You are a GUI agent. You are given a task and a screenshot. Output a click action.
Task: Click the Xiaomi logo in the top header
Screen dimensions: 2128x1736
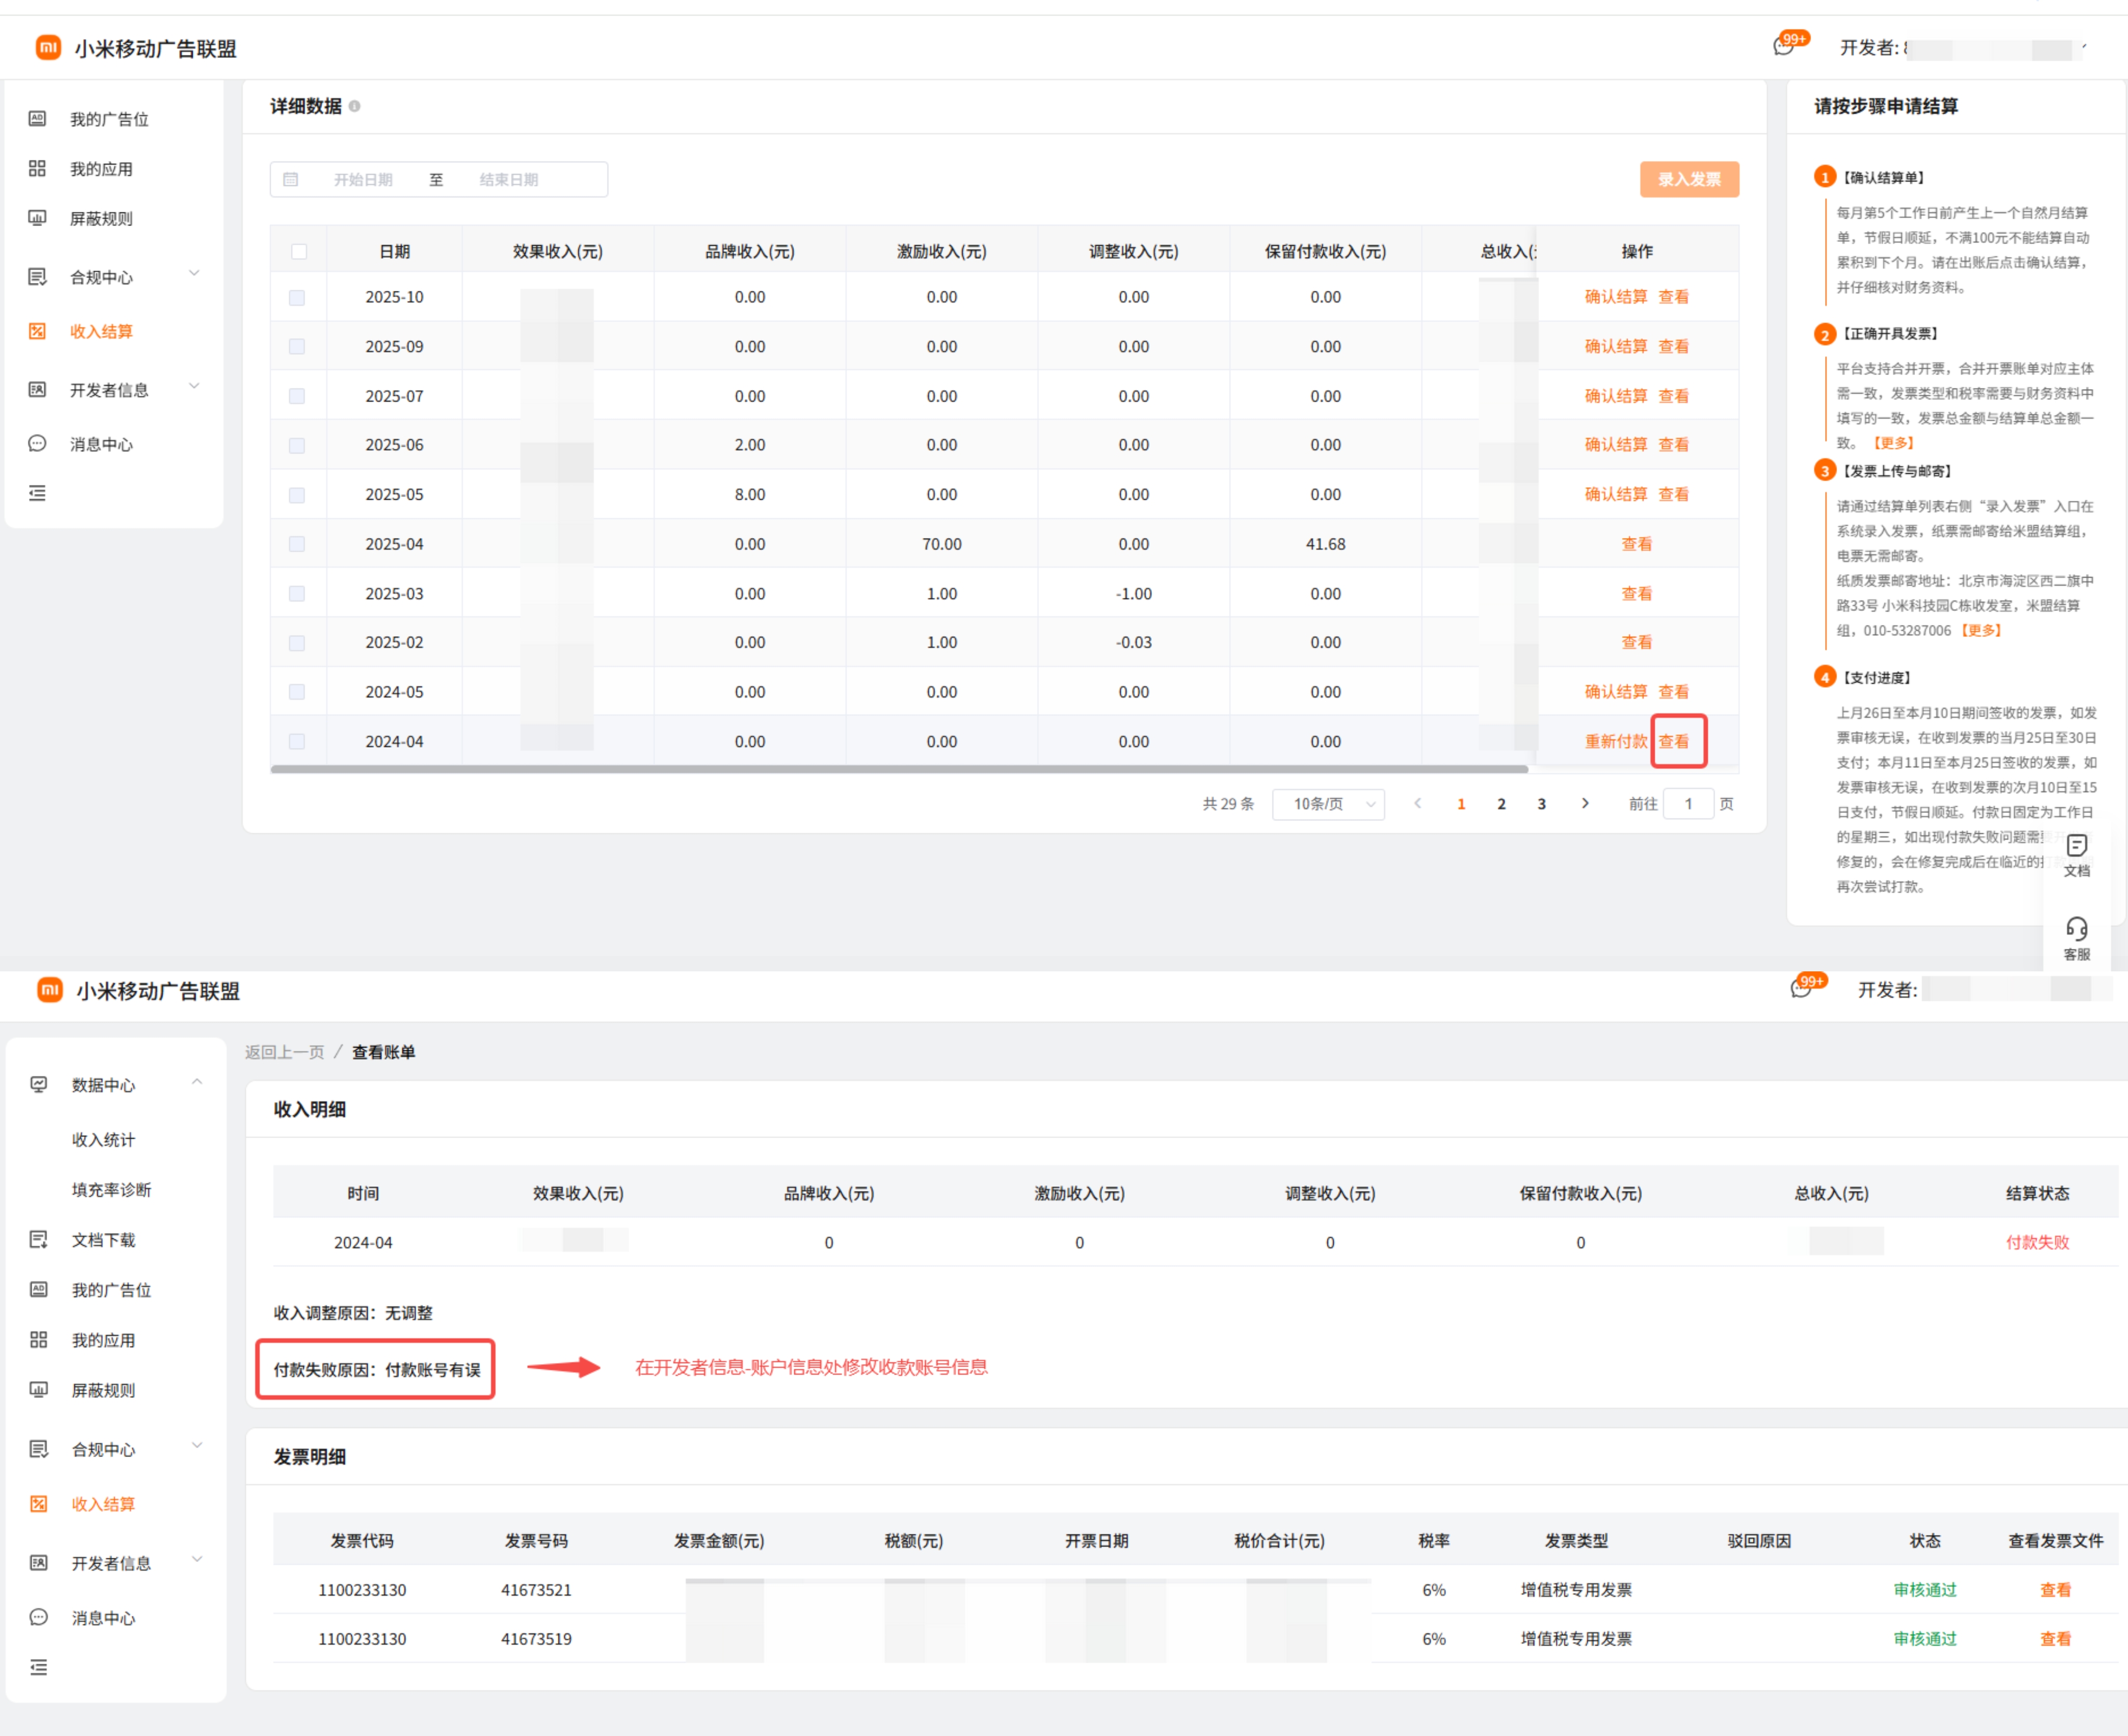[48, 47]
